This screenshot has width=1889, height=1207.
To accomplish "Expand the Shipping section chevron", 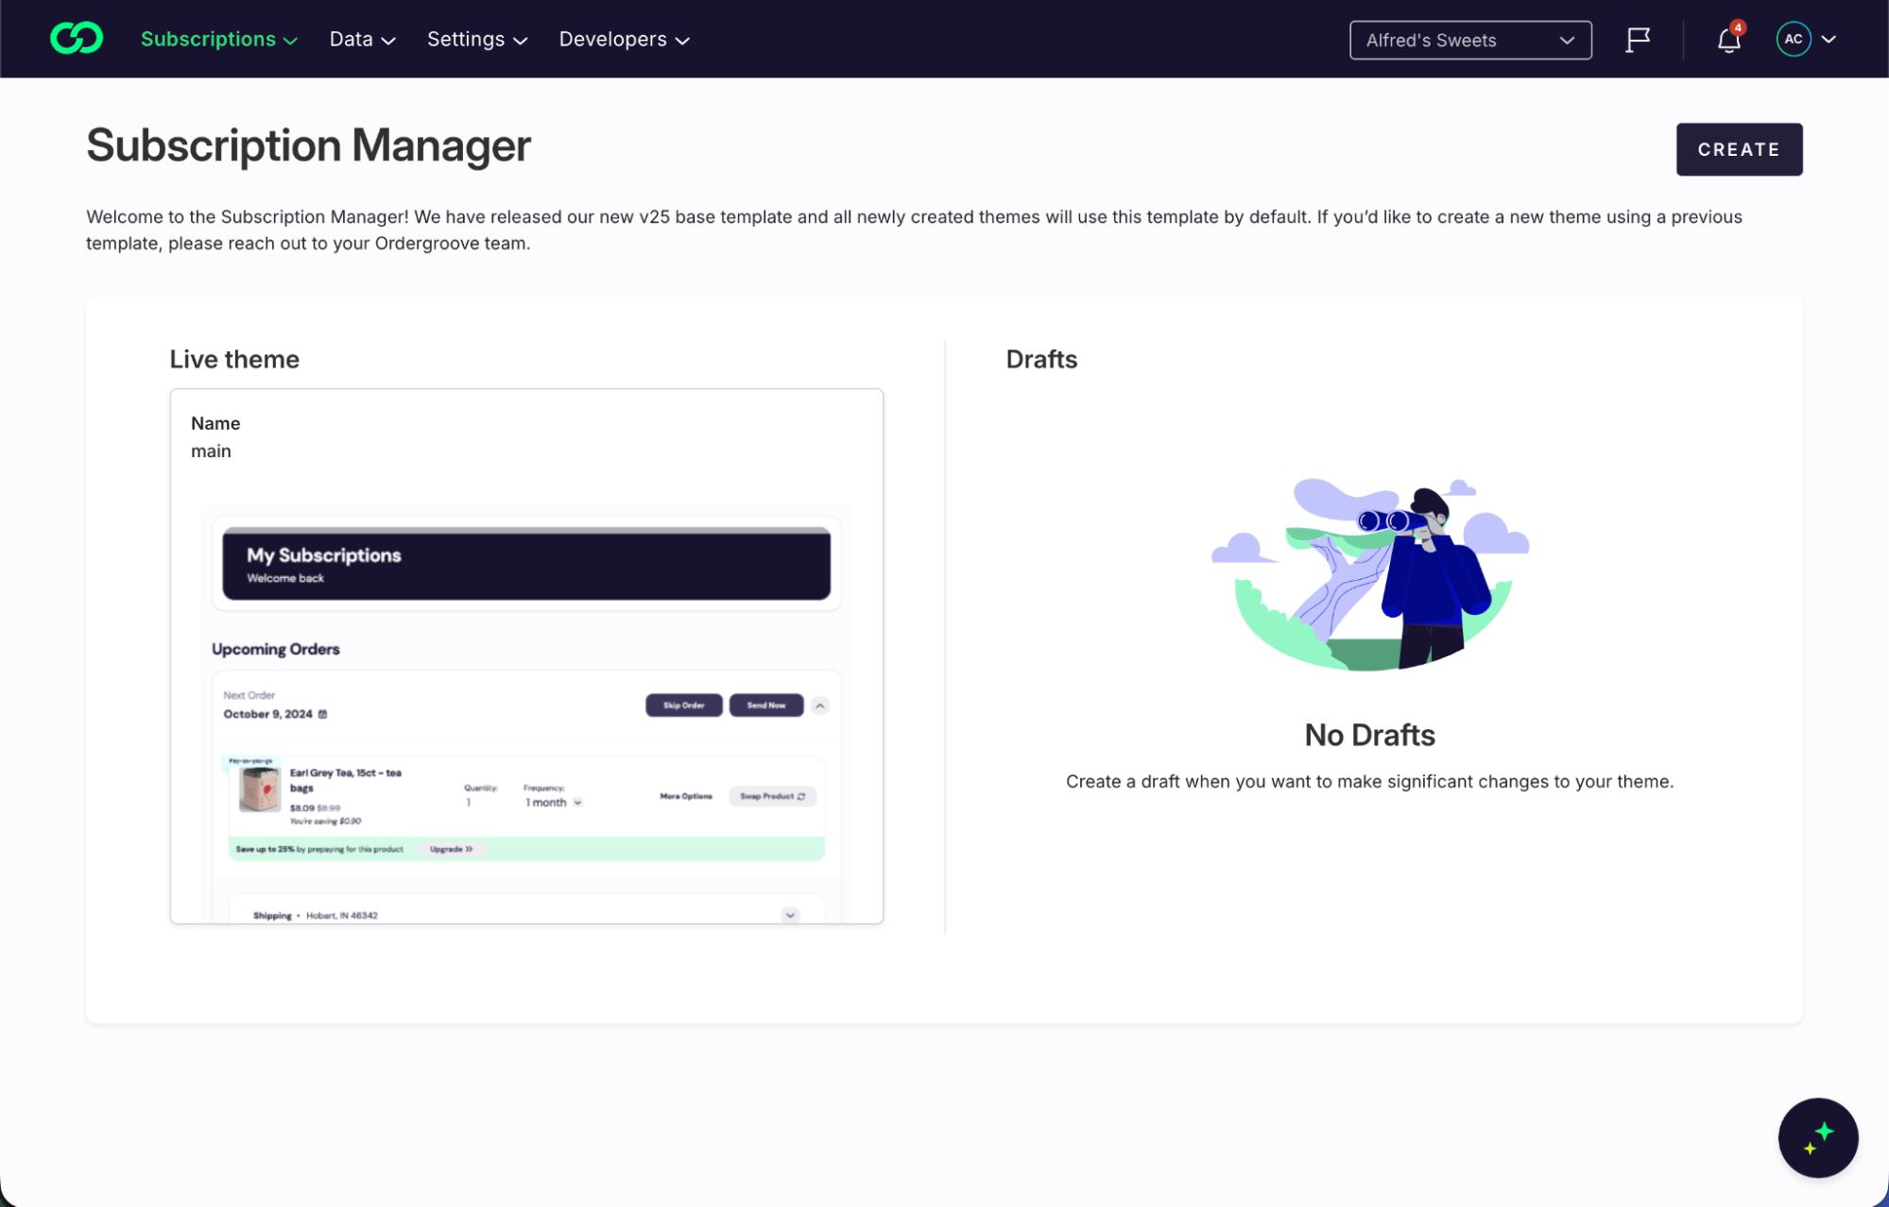I will coord(788,914).
